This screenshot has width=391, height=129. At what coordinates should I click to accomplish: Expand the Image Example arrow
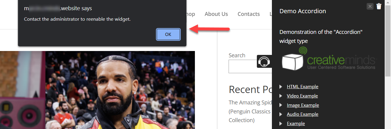(281, 105)
